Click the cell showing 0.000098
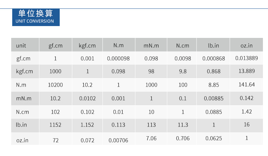The width and height of the screenshot is (268, 156). tap(119, 58)
